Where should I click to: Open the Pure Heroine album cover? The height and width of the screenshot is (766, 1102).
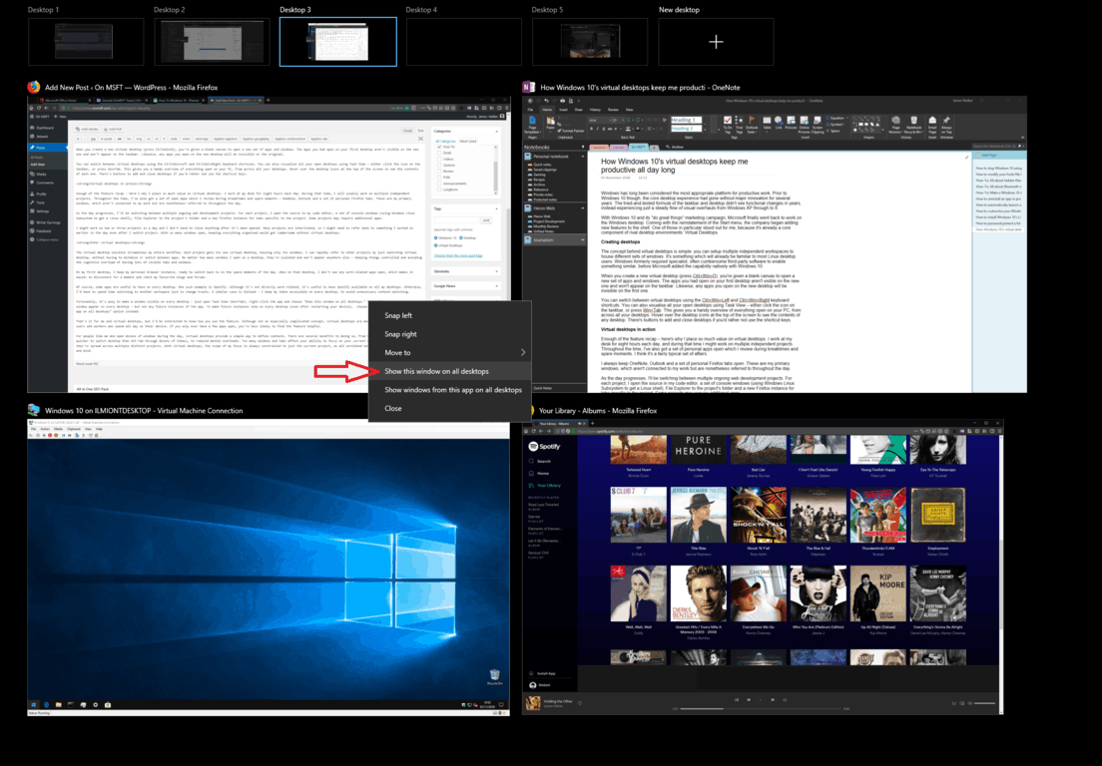[698, 450]
